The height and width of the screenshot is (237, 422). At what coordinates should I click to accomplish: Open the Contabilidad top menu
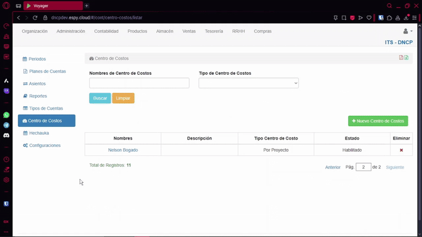point(106,32)
